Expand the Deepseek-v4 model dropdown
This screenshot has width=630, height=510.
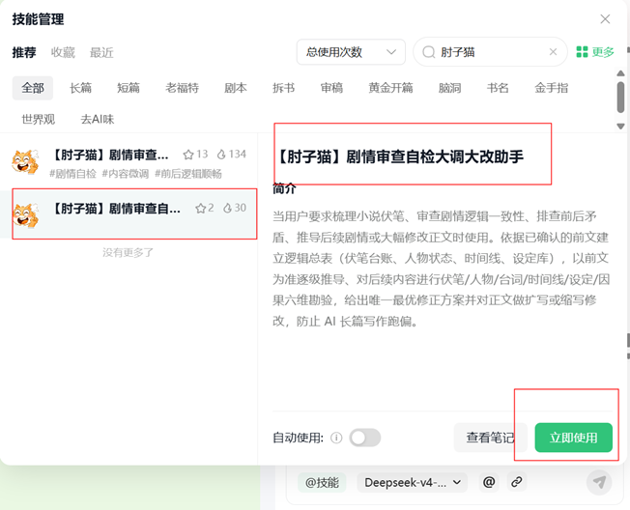tap(413, 482)
